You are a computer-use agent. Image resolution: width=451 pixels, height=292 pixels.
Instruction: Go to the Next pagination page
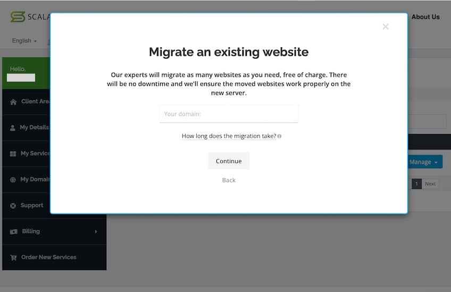(430, 184)
